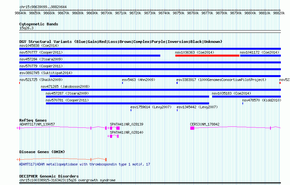This screenshot has height=185, width=290.
Task: Select the esv5463 (Ahn2009) variant label
Action: (138, 80)
